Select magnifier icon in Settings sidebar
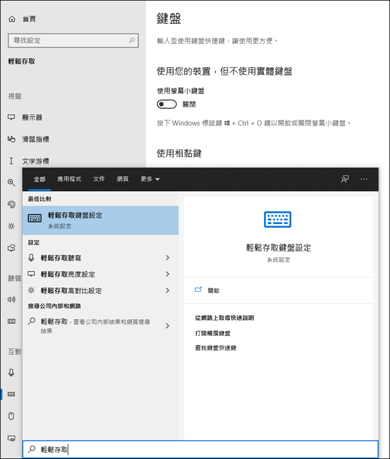 [x=12, y=183]
